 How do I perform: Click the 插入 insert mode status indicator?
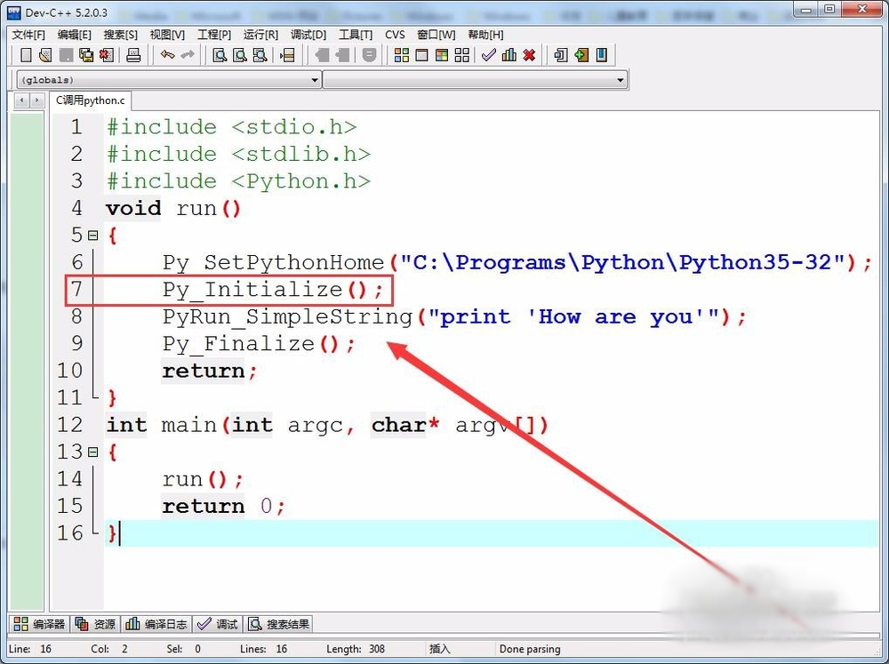pyautogui.click(x=439, y=649)
